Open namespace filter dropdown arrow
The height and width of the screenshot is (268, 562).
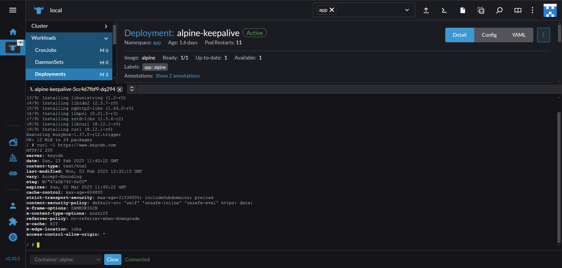(407, 10)
